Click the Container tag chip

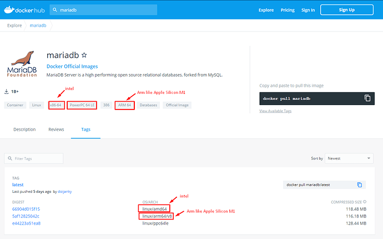[15, 105]
